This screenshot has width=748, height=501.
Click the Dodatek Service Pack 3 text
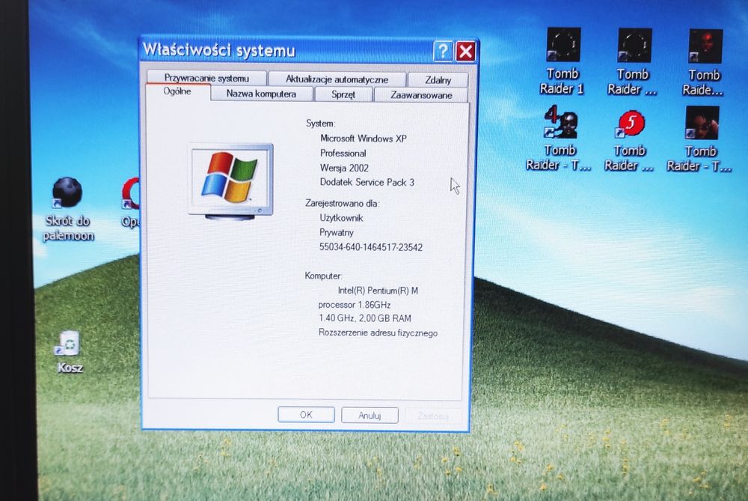coord(367,182)
